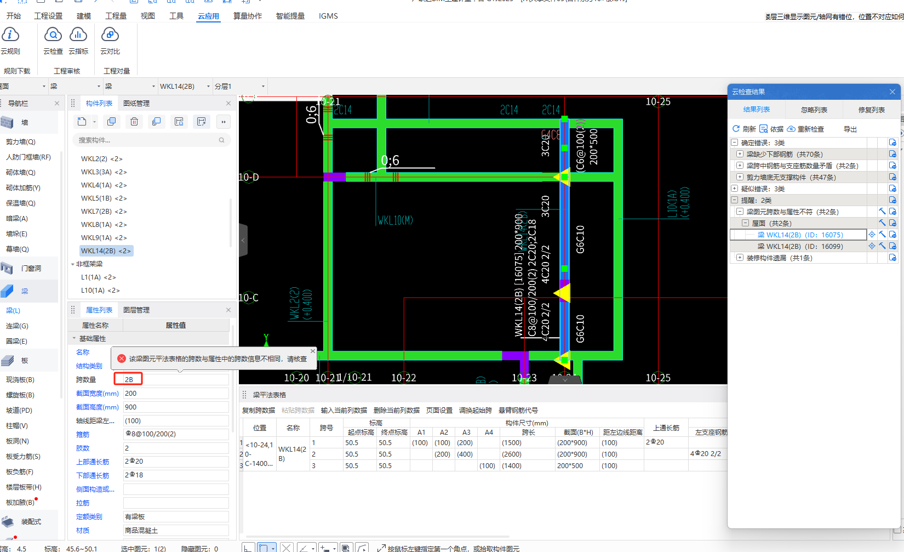Viewport: 904px width, 552px height.
Task: Click the pick component properties icon
Action: [201, 122]
